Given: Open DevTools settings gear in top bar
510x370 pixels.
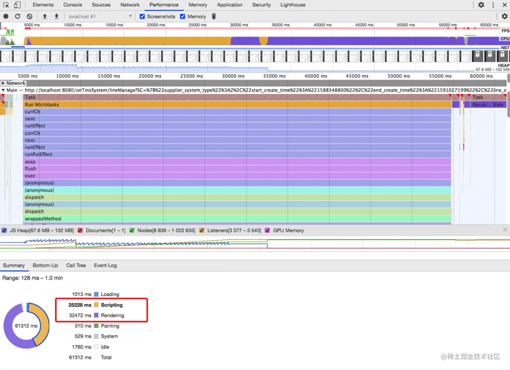Looking at the screenshot, I should [x=481, y=5].
